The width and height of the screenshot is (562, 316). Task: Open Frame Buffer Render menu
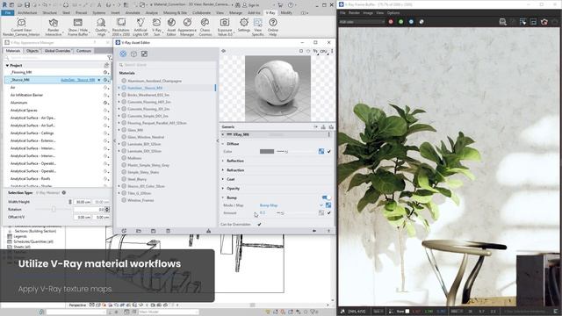[x=354, y=12]
